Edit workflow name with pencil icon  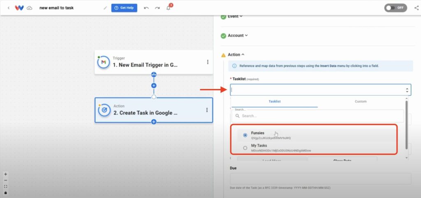(x=105, y=8)
